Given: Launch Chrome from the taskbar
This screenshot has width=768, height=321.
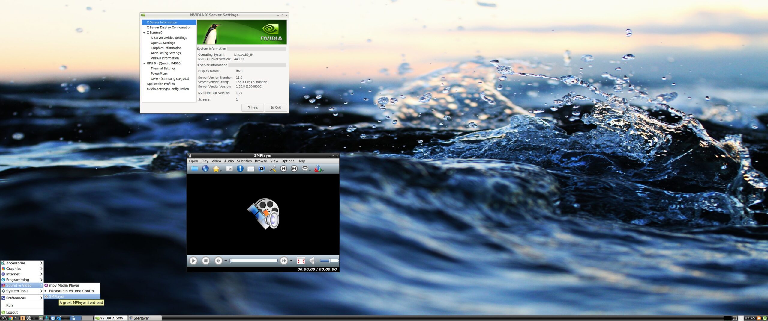Looking at the screenshot, I should point(11,318).
